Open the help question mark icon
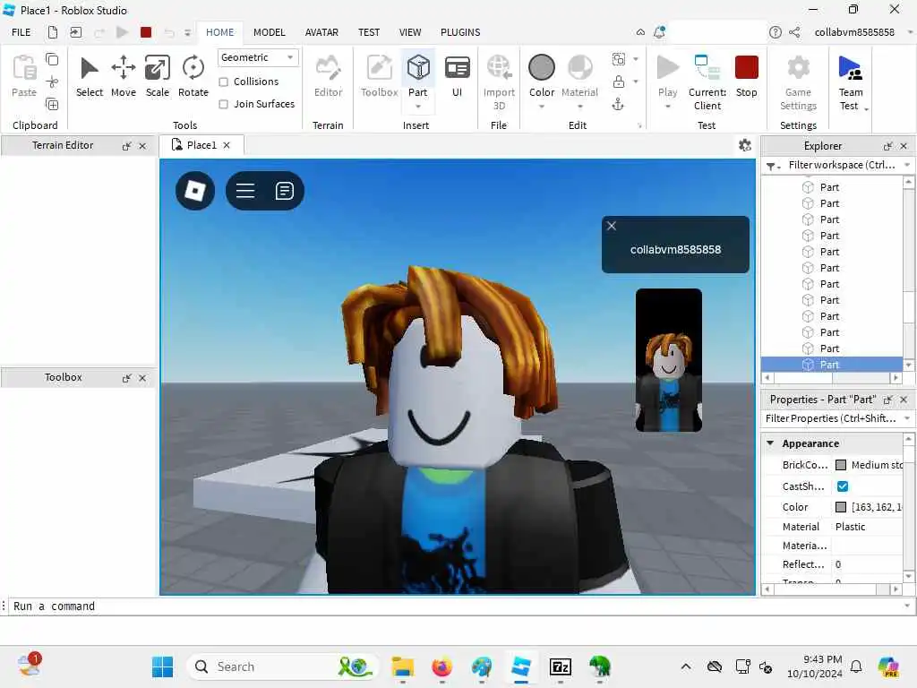917x688 pixels. coord(775,32)
